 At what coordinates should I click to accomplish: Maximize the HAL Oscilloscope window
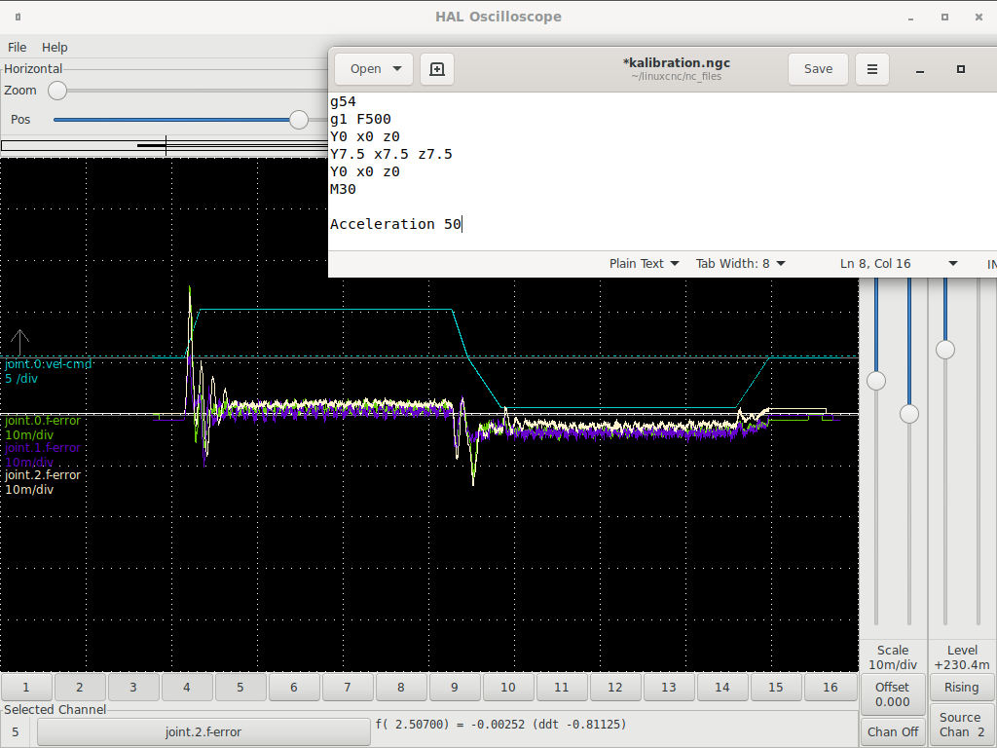coord(944,18)
